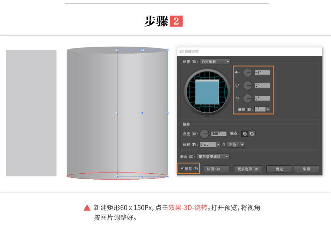Click the 取消 cancel button
This screenshot has width=331, height=236.
coord(306,169)
